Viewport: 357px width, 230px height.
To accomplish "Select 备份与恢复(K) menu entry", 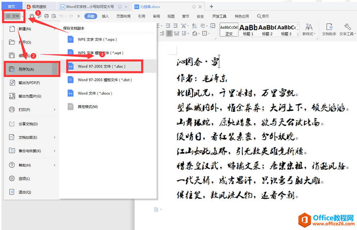I will [32, 151].
